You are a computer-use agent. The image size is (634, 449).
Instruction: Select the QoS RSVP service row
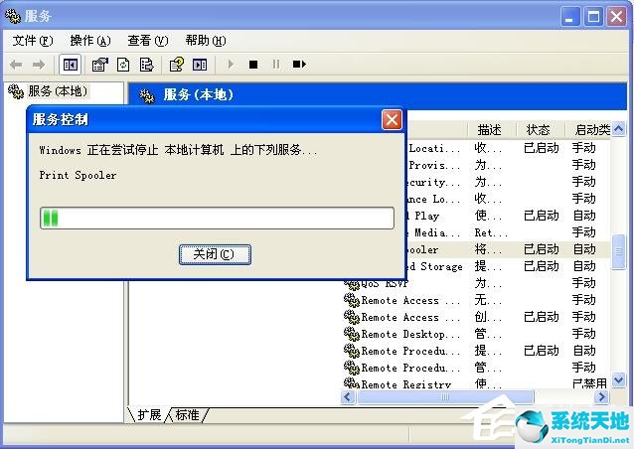pyautogui.click(x=477, y=283)
